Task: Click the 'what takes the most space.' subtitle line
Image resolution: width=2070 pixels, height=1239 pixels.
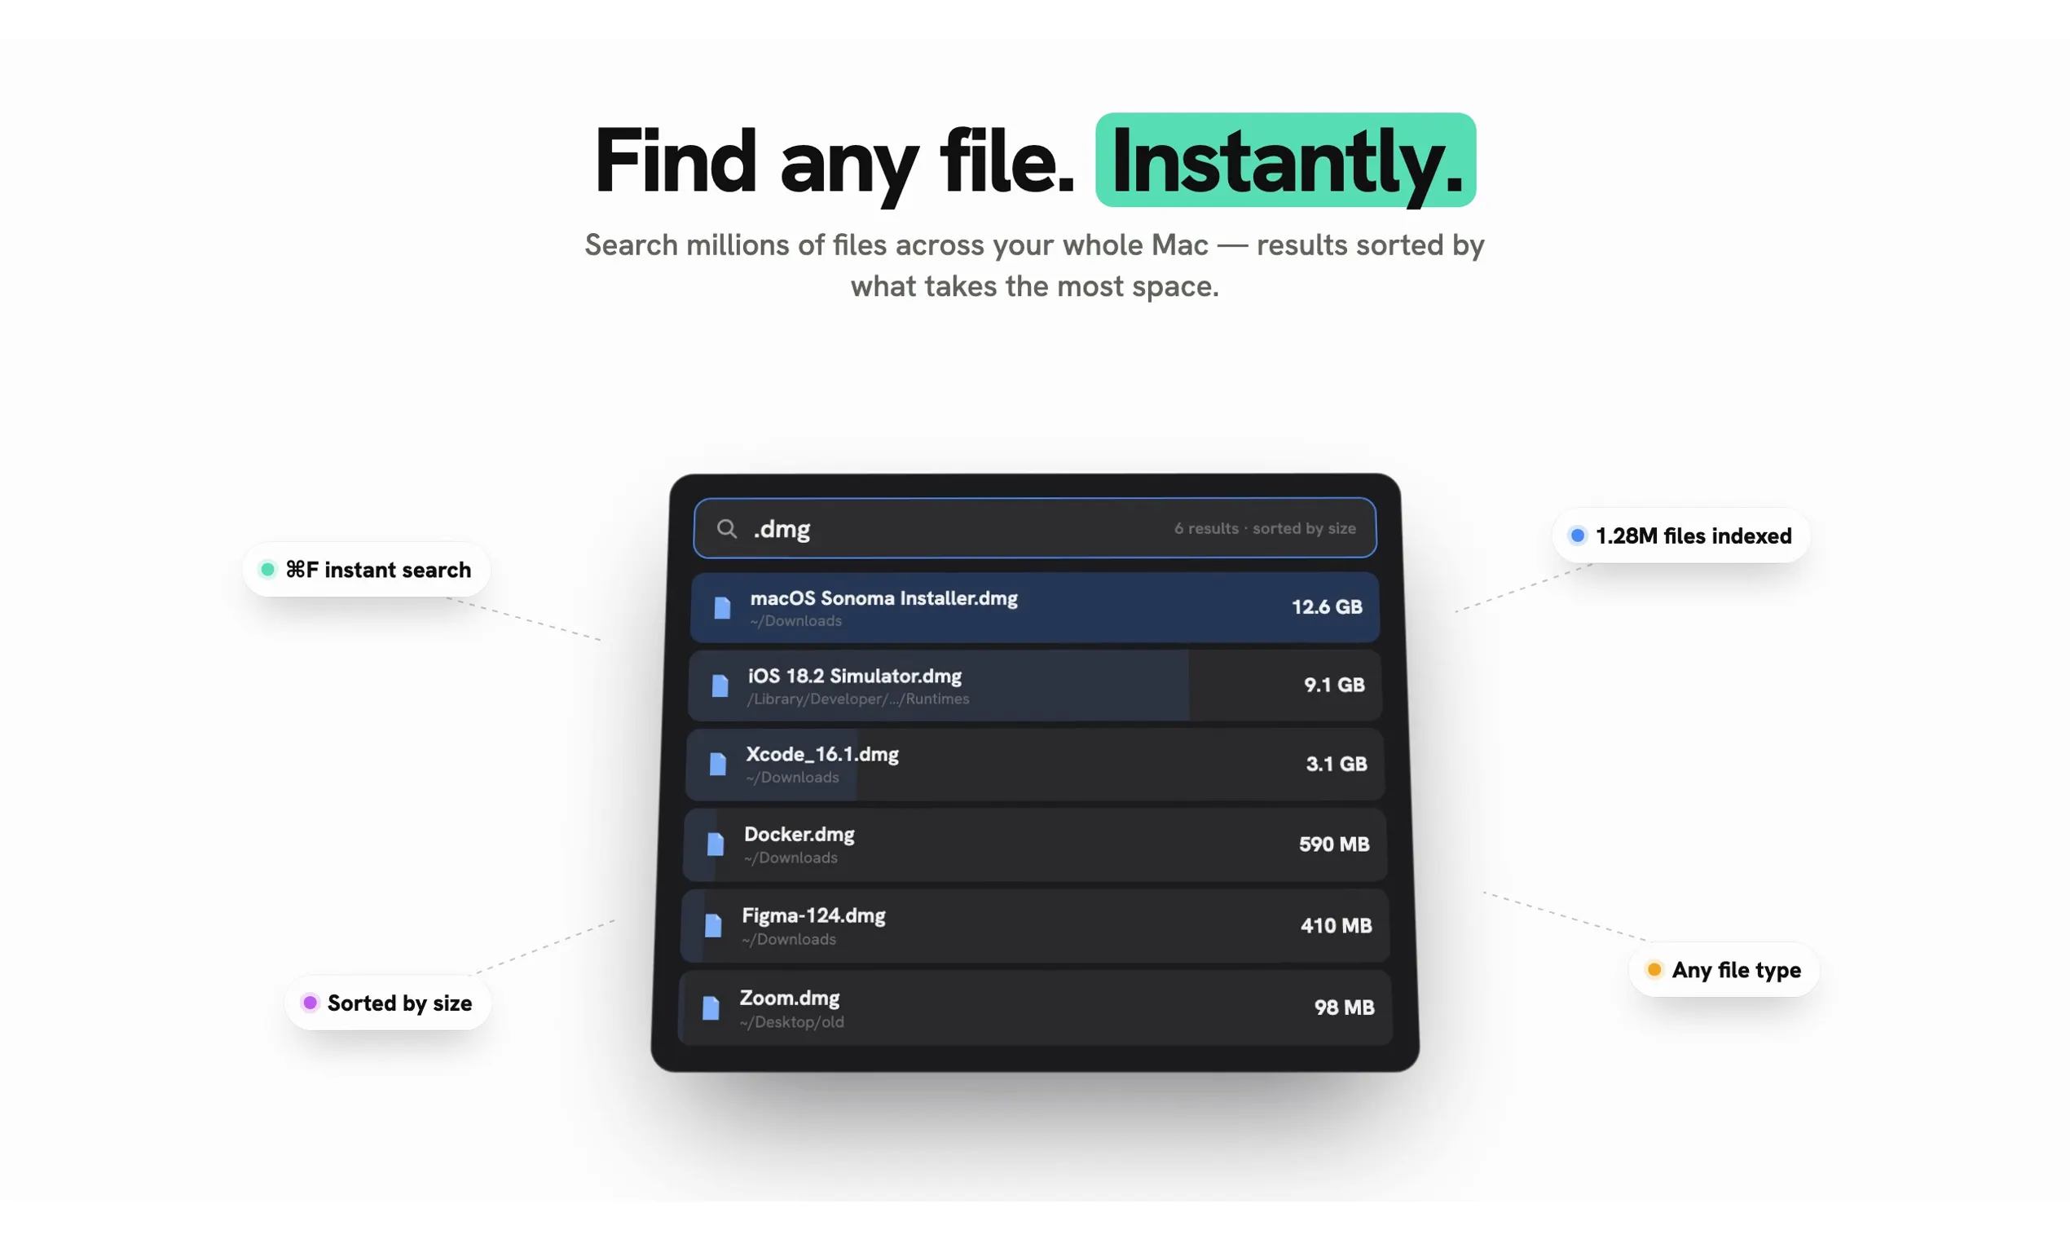Action: point(1034,285)
